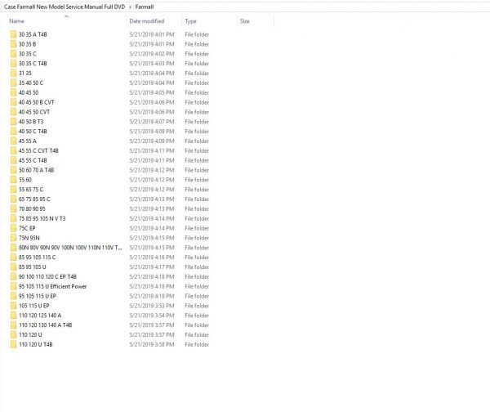Viewport: 490px width, 412px height.
Task: Sort by the Size column header
Action: click(x=245, y=21)
